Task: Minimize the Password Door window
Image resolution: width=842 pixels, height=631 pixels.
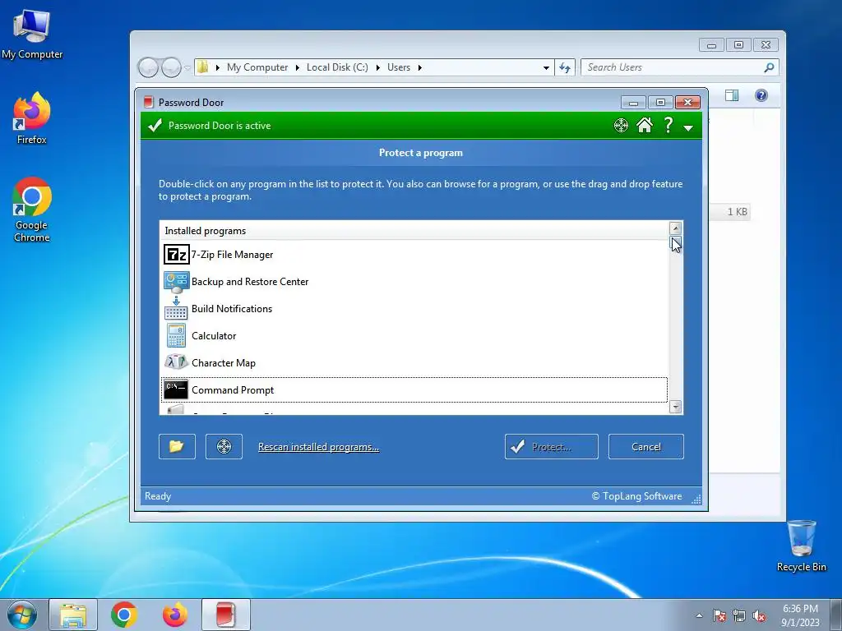Action: pyautogui.click(x=634, y=103)
